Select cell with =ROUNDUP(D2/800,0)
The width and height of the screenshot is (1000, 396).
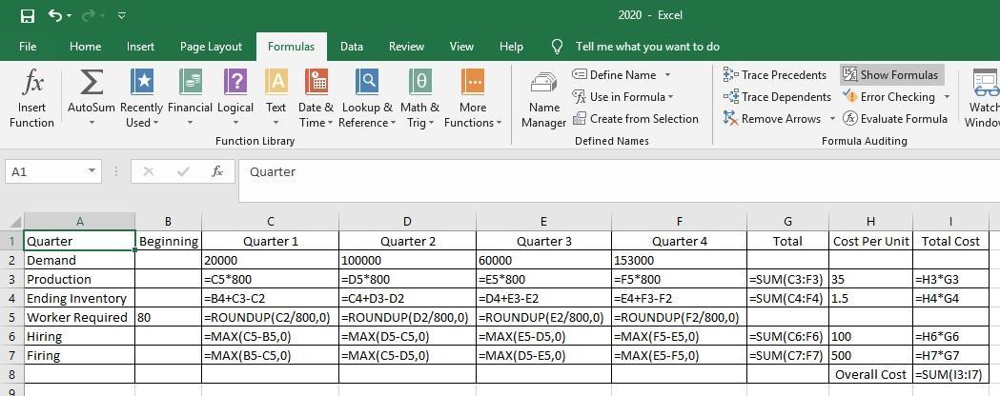407,317
